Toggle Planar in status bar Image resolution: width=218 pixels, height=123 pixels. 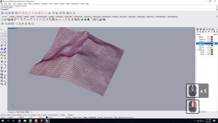(80, 118)
